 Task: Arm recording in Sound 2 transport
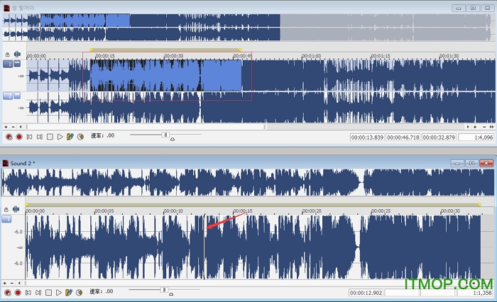coord(8,293)
